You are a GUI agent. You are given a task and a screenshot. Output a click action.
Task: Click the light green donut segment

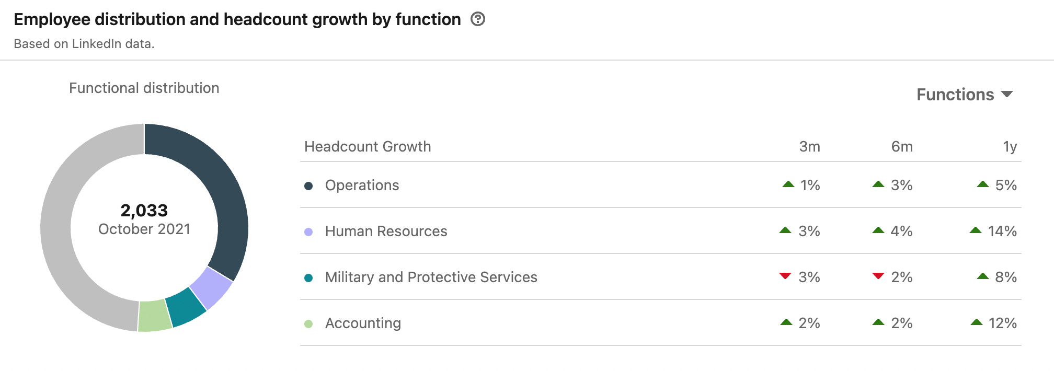(x=155, y=316)
